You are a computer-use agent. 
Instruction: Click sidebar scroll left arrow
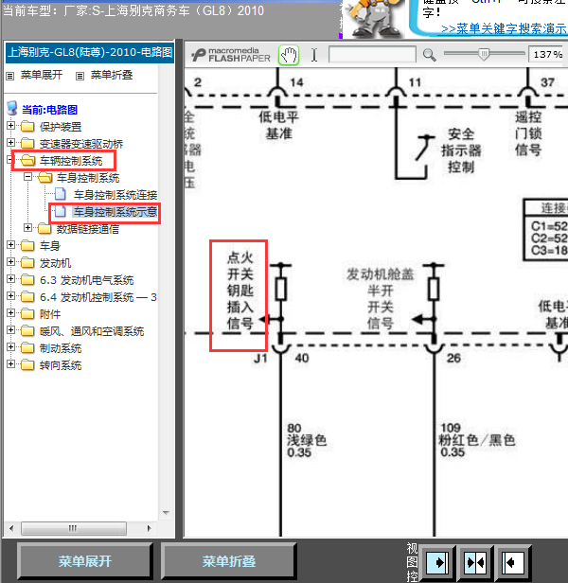[x=11, y=528]
